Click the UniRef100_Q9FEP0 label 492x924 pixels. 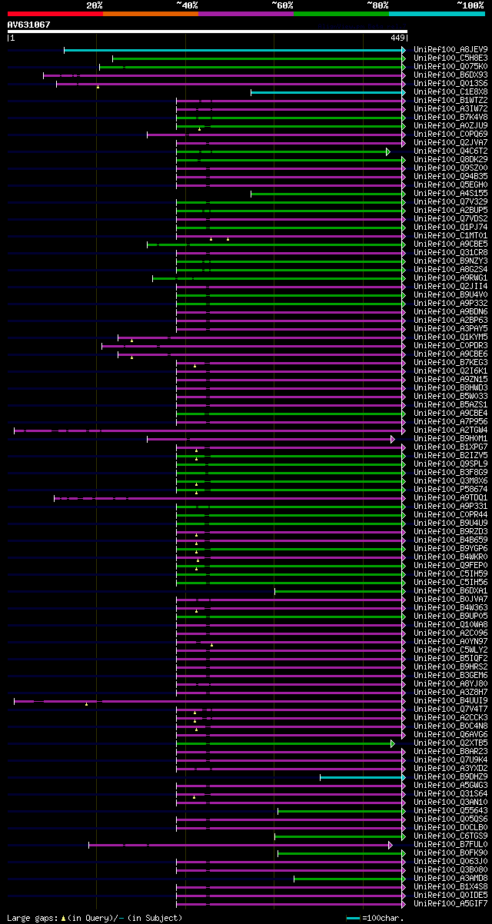[x=450, y=566]
